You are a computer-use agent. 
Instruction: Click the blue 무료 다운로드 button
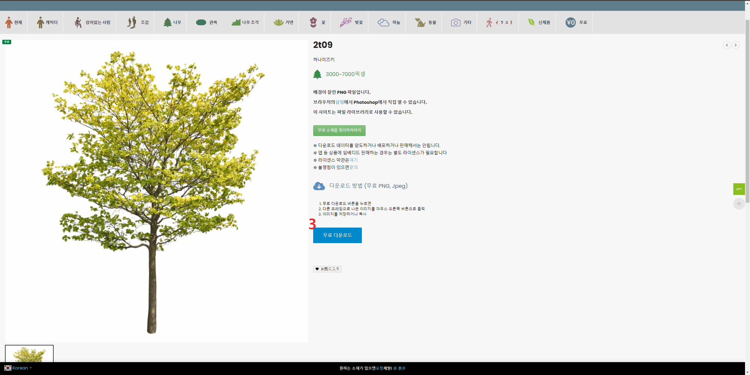point(337,235)
